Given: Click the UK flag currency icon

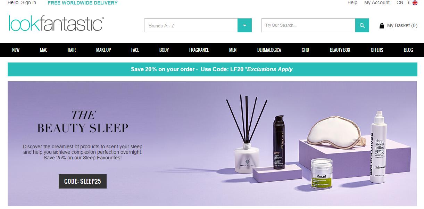Looking at the screenshot, I should tap(415, 3).
